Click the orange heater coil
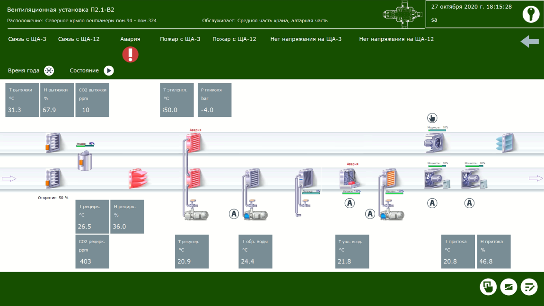This screenshot has height=306, width=544. pos(389,178)
